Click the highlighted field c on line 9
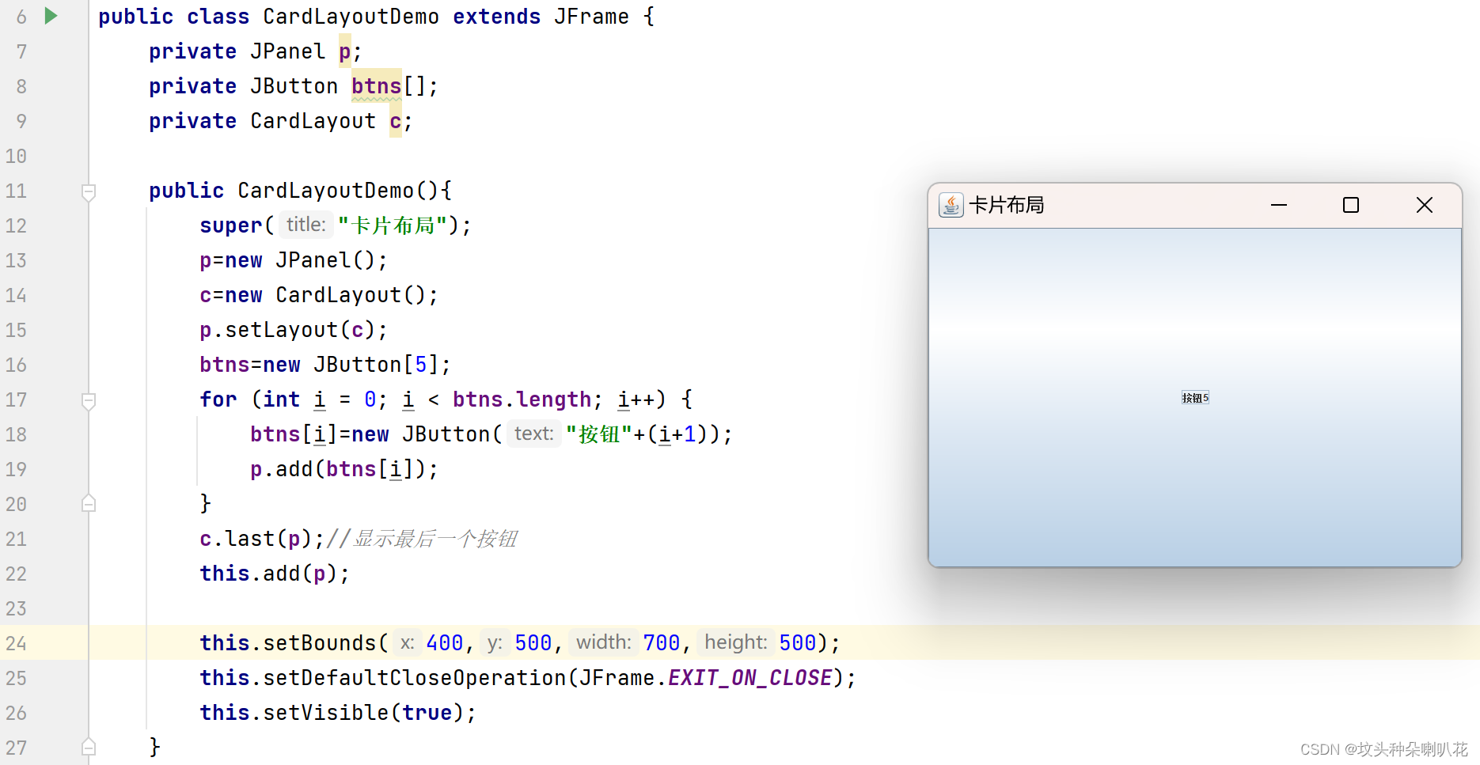Image resolution: width=1480 pixels, height=765 pixels. point(396,121)
